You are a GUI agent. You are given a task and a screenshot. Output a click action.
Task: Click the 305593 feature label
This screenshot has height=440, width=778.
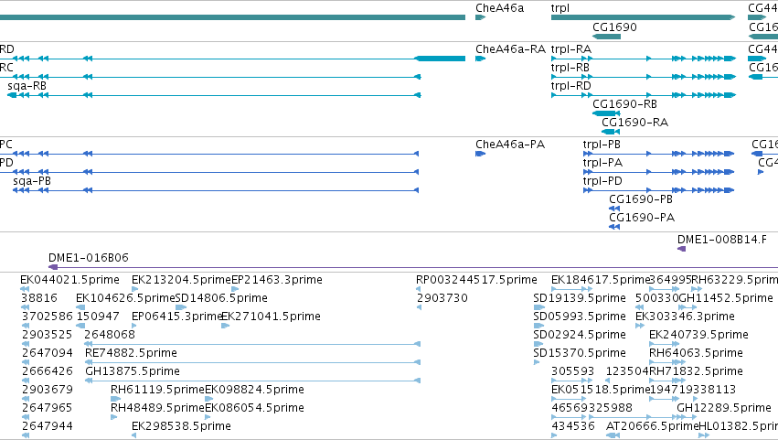[572, 371]
